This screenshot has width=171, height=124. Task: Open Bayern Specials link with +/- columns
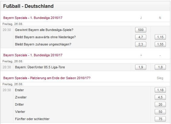tap(33, 55)
